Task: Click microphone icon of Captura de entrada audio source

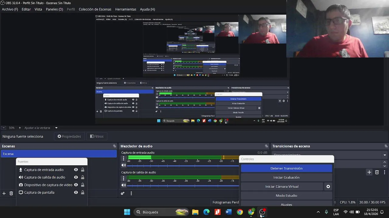Action: click(x=21, y=170)
